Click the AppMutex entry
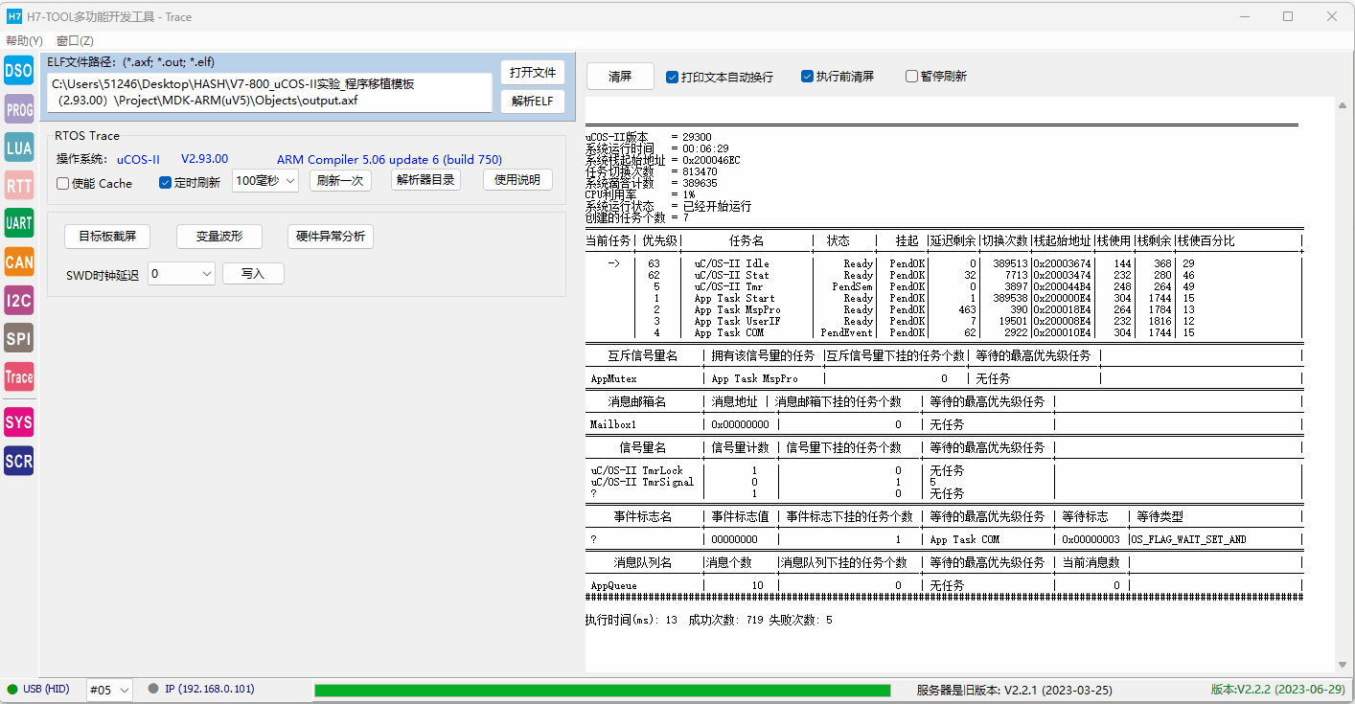This screenshot has height=704, width=1355. tap(614, 379)
